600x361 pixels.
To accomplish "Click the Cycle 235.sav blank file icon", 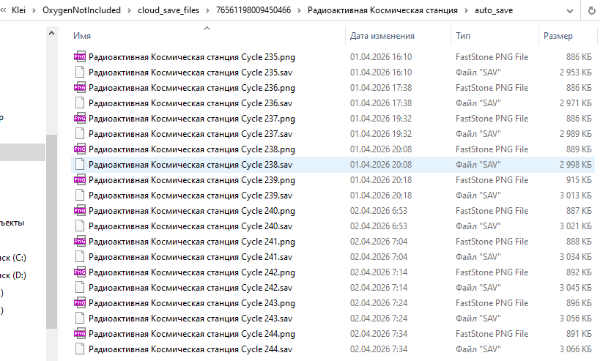I will [x=80, y=72].
